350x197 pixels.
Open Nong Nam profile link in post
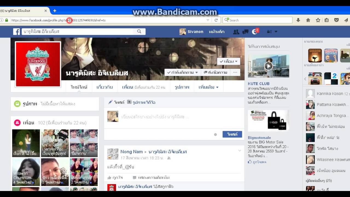[x=132, y=152]
